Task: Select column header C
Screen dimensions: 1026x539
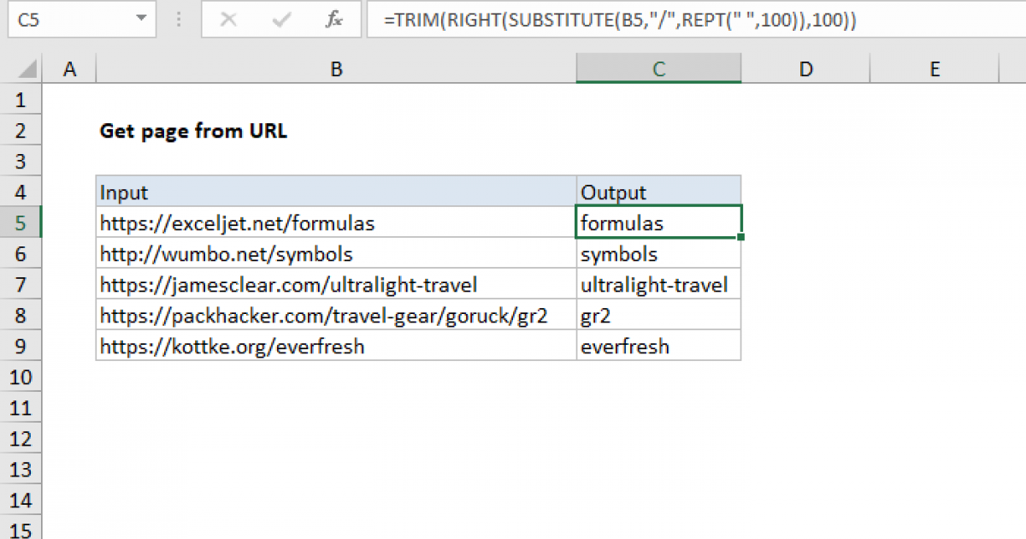Action: click(658, 68)
